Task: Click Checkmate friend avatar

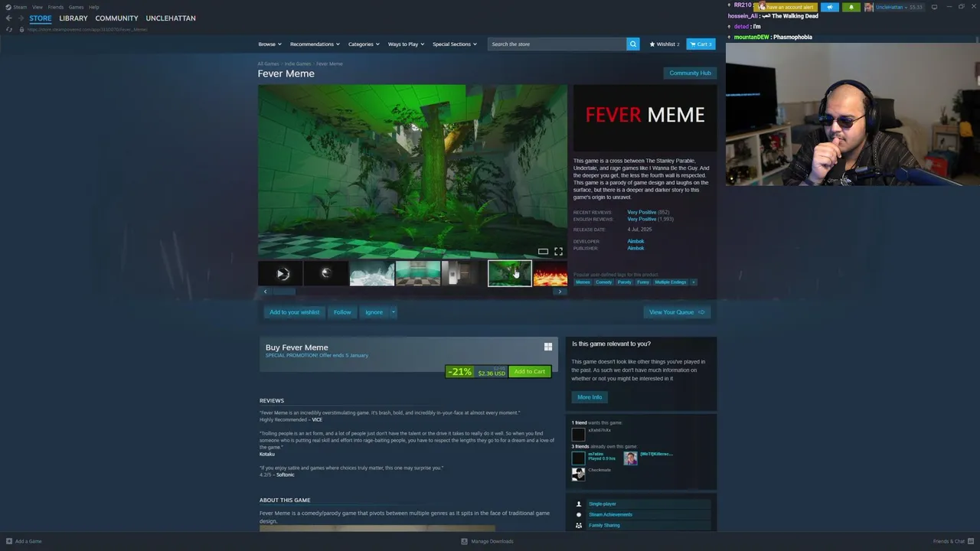Action: tap(578, 474)
